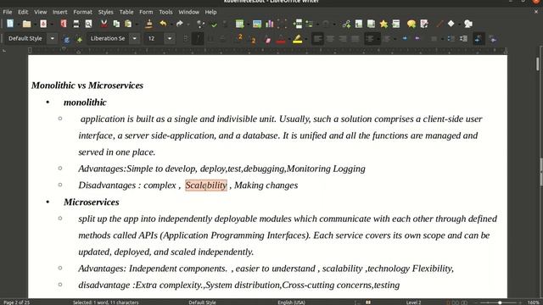Insert a comment with the speech bubble icon
The image size is (543, 305).
pos(411,24)
